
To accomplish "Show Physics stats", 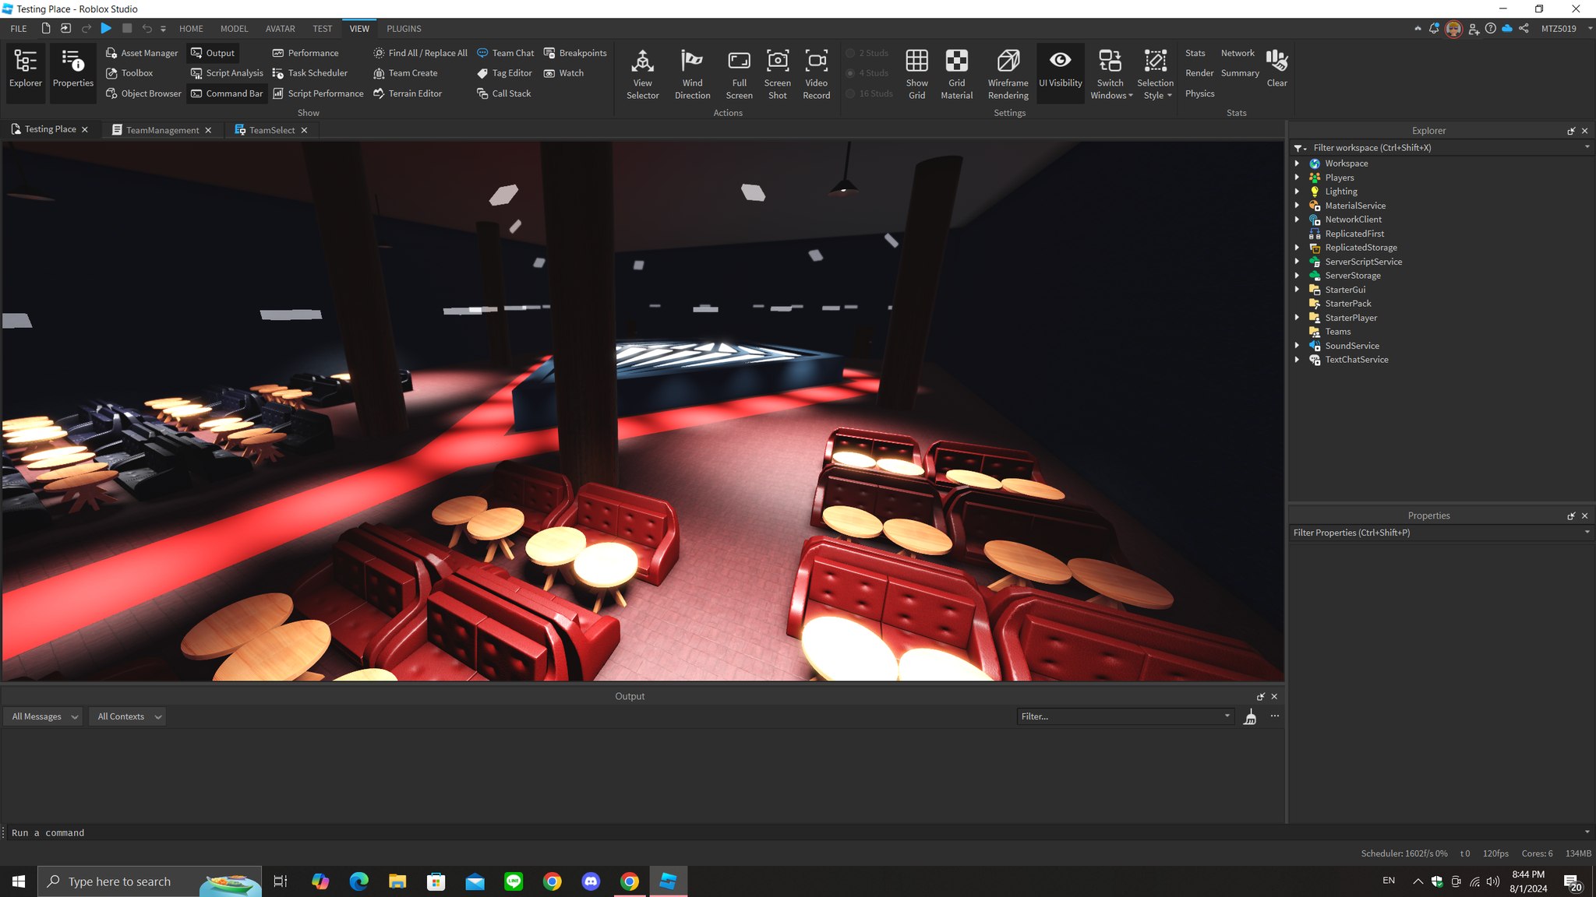I will pos(1199,93).
